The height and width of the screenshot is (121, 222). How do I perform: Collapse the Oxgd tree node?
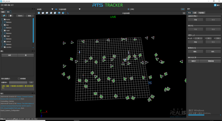click(x=3, y=36)
